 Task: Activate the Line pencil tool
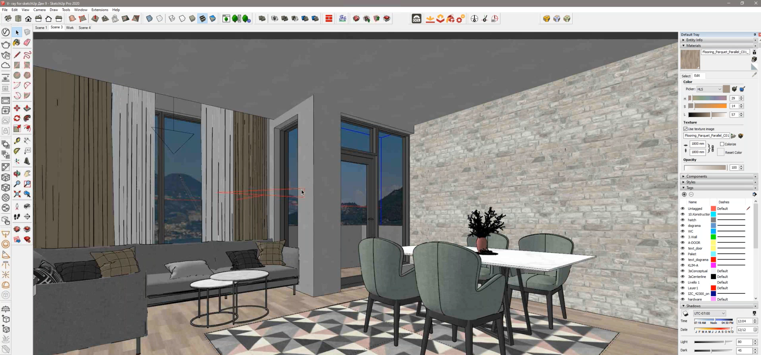click(x=17, y=55)
